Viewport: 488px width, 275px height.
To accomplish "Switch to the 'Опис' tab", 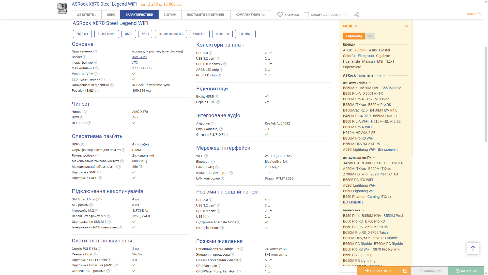I will [x=111, y=15].
